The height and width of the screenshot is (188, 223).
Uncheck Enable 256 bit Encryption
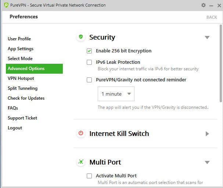click(89, 51)
